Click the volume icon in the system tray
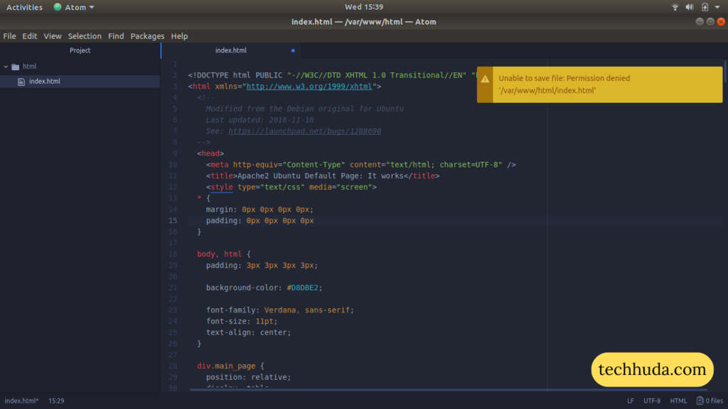Viewport: 728px width, 409px height. click(689, 7)
